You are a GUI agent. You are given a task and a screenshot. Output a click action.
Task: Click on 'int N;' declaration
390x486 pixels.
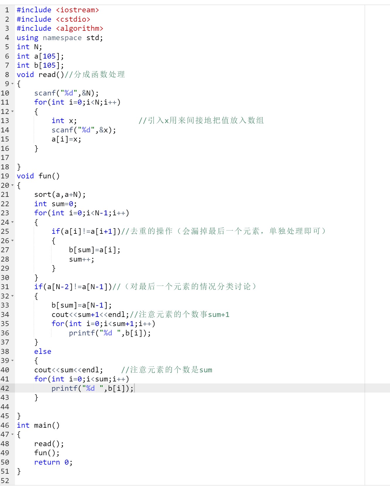[29, 47]
